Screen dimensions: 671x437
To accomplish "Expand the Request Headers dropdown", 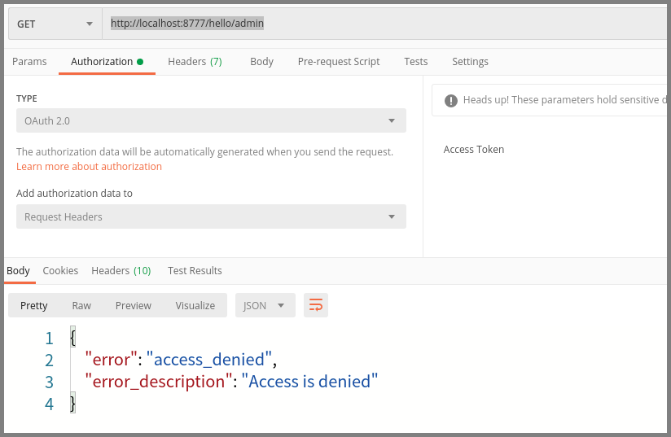I will click(211, 216).
